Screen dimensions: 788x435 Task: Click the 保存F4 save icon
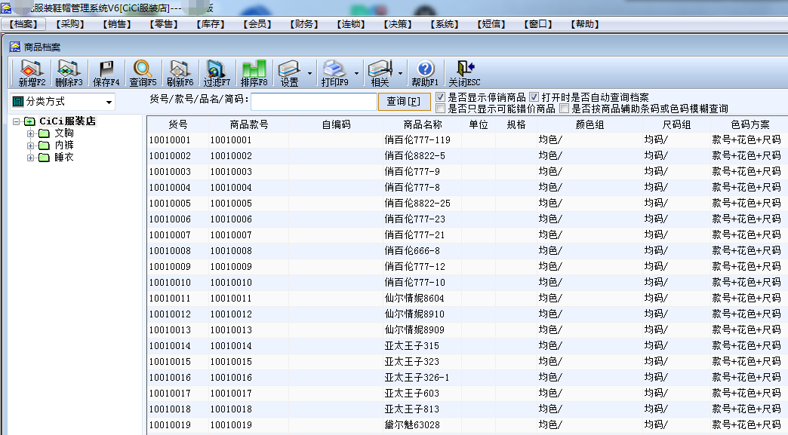point(106,69)
